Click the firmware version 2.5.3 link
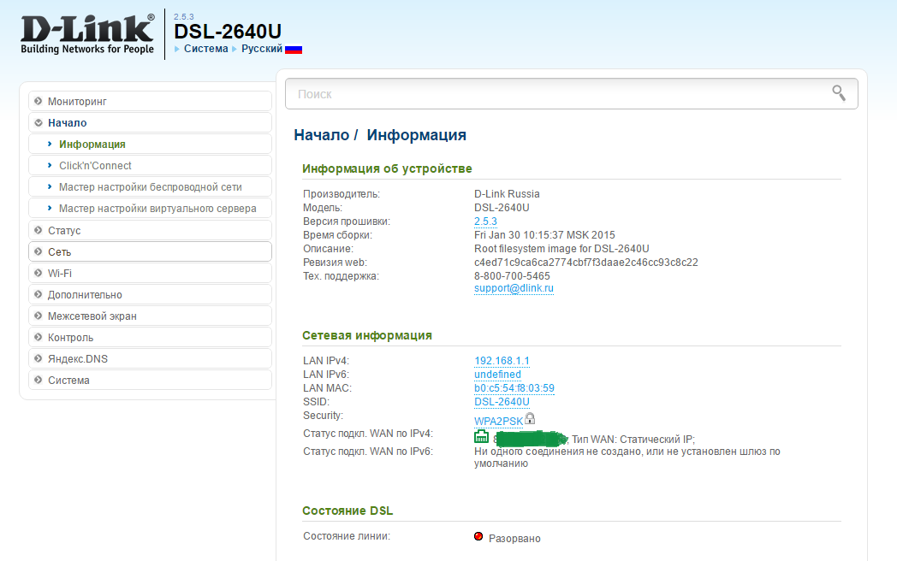Screen dimensions: 897x561 [485, 221]
